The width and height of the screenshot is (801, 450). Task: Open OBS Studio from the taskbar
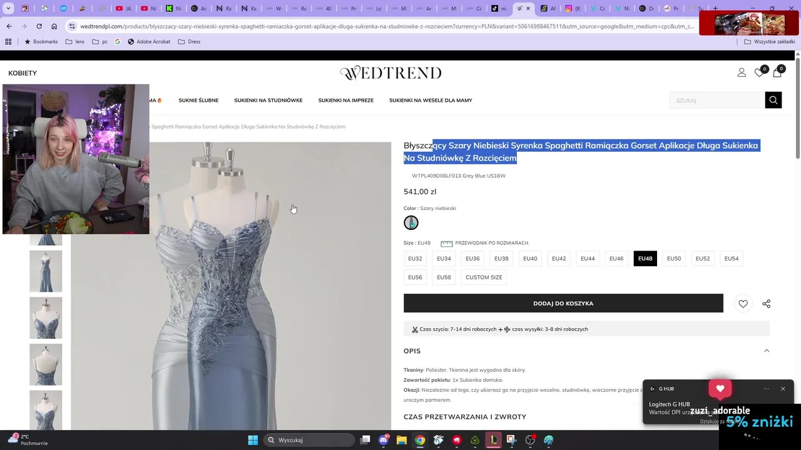coord(531,440)
